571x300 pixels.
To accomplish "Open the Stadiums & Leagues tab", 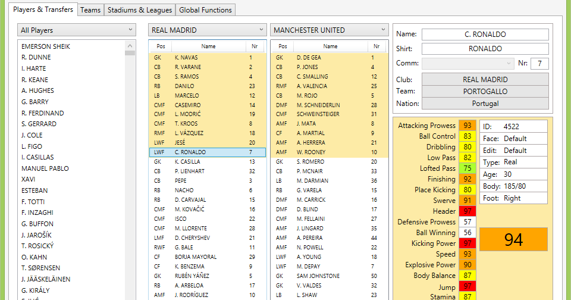I will [139, 10].
